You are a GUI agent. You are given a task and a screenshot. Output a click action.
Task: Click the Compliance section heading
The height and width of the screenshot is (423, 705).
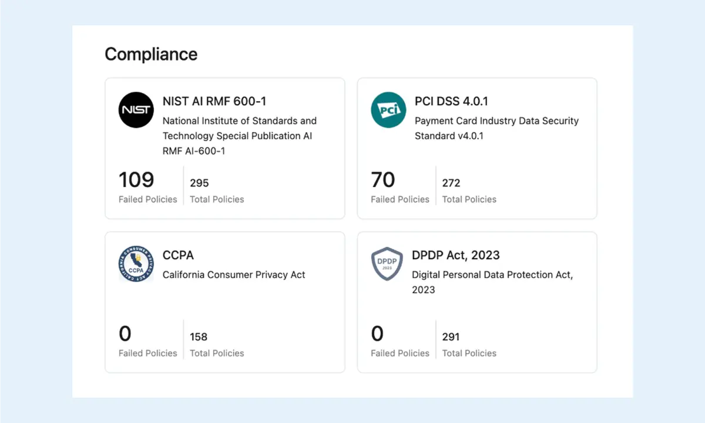151,54
